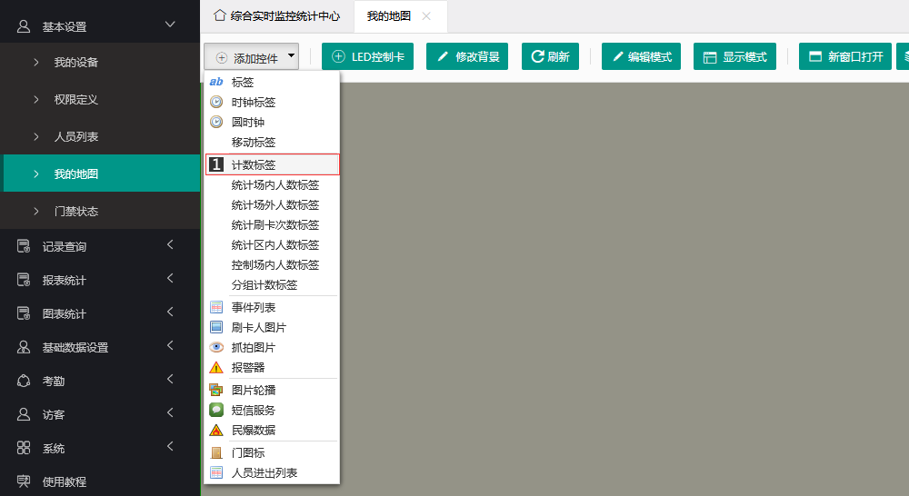
Task: Click the 计数标签 number-one icon
Action: pos(216,164)
